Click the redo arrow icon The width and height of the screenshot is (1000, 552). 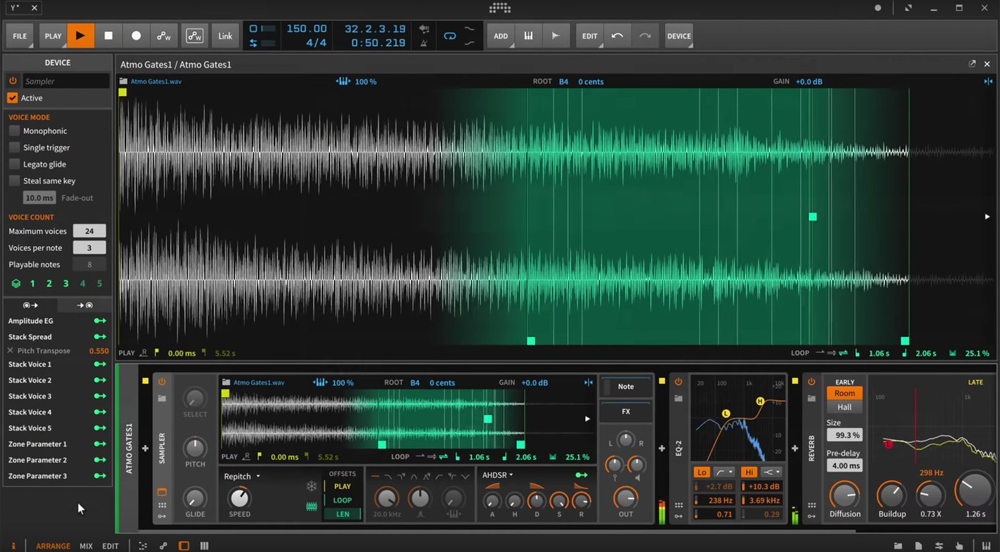coord(645,36)
